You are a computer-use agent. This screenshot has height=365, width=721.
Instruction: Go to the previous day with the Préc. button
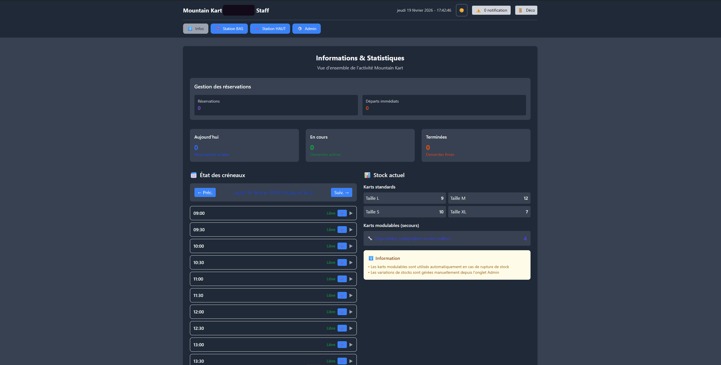tap(205, 192)
